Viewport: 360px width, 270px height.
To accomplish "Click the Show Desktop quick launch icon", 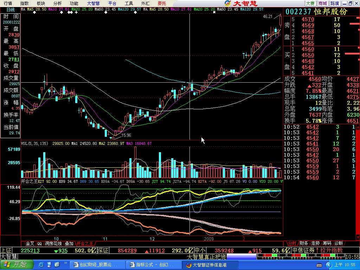I will click(49, 265).
